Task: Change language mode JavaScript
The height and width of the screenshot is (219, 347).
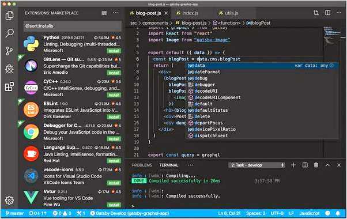Action: tap(310, 213)
